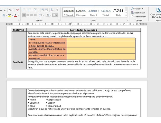The image size is (161, 123).
Task: Click the horizontal ruler indent marker
Action: pyautogui.click(x=71, y=24)
